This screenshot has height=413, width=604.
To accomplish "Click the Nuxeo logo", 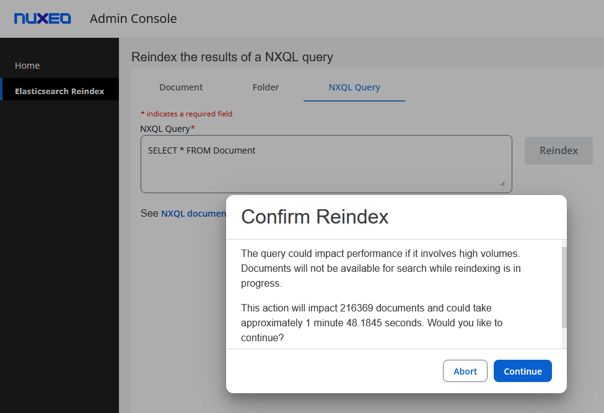I will [43, 19].
